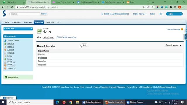
Task: Expand the Create New dropdown
Action: [x=18, y=29]
